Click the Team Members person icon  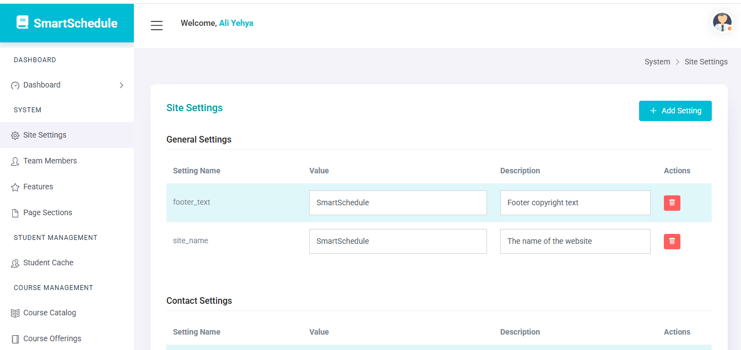pyautogui.click(x=15, y=161)
